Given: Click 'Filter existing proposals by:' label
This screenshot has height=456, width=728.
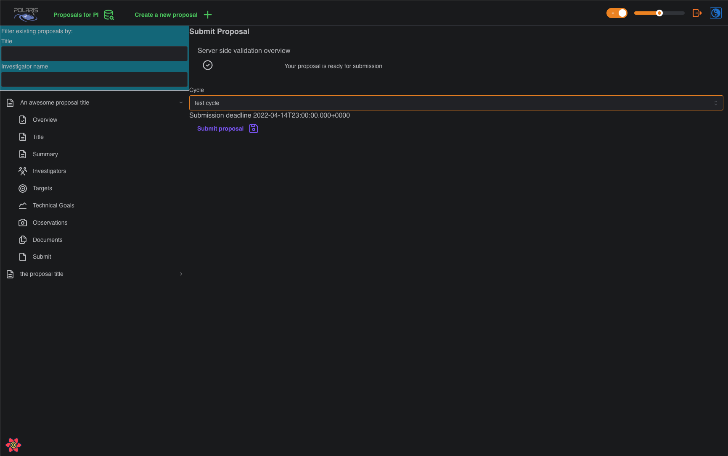Looking at the screenshot, I should point(37,31).
